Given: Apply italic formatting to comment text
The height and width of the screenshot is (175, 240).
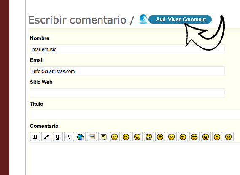Looking at the screenshot, I should [46, 137].
